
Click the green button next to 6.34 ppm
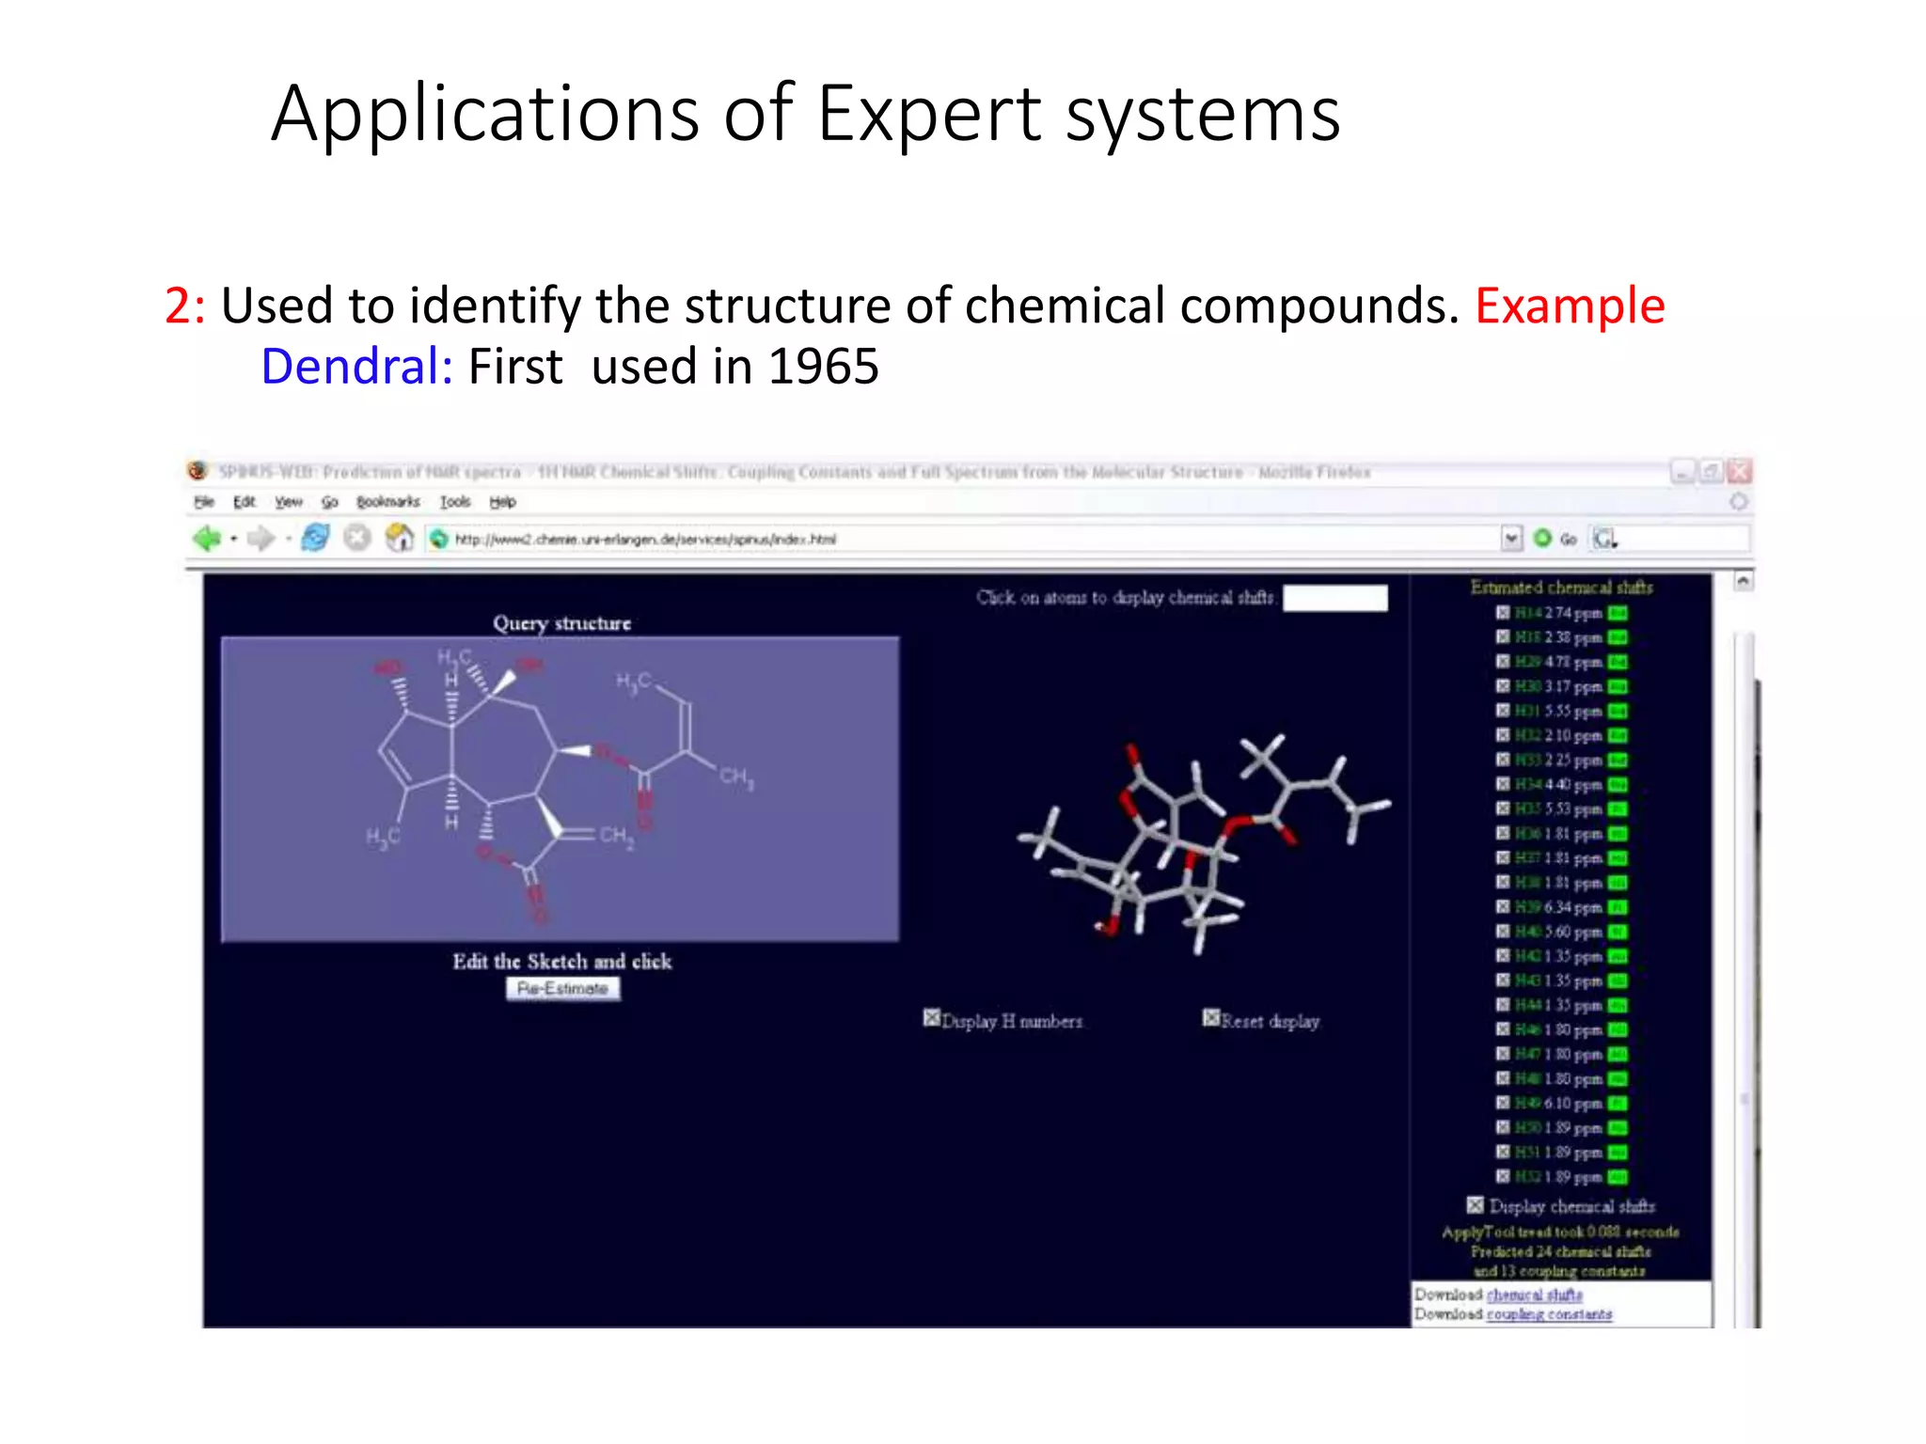pyautogui.click(x=1618, y=907)
